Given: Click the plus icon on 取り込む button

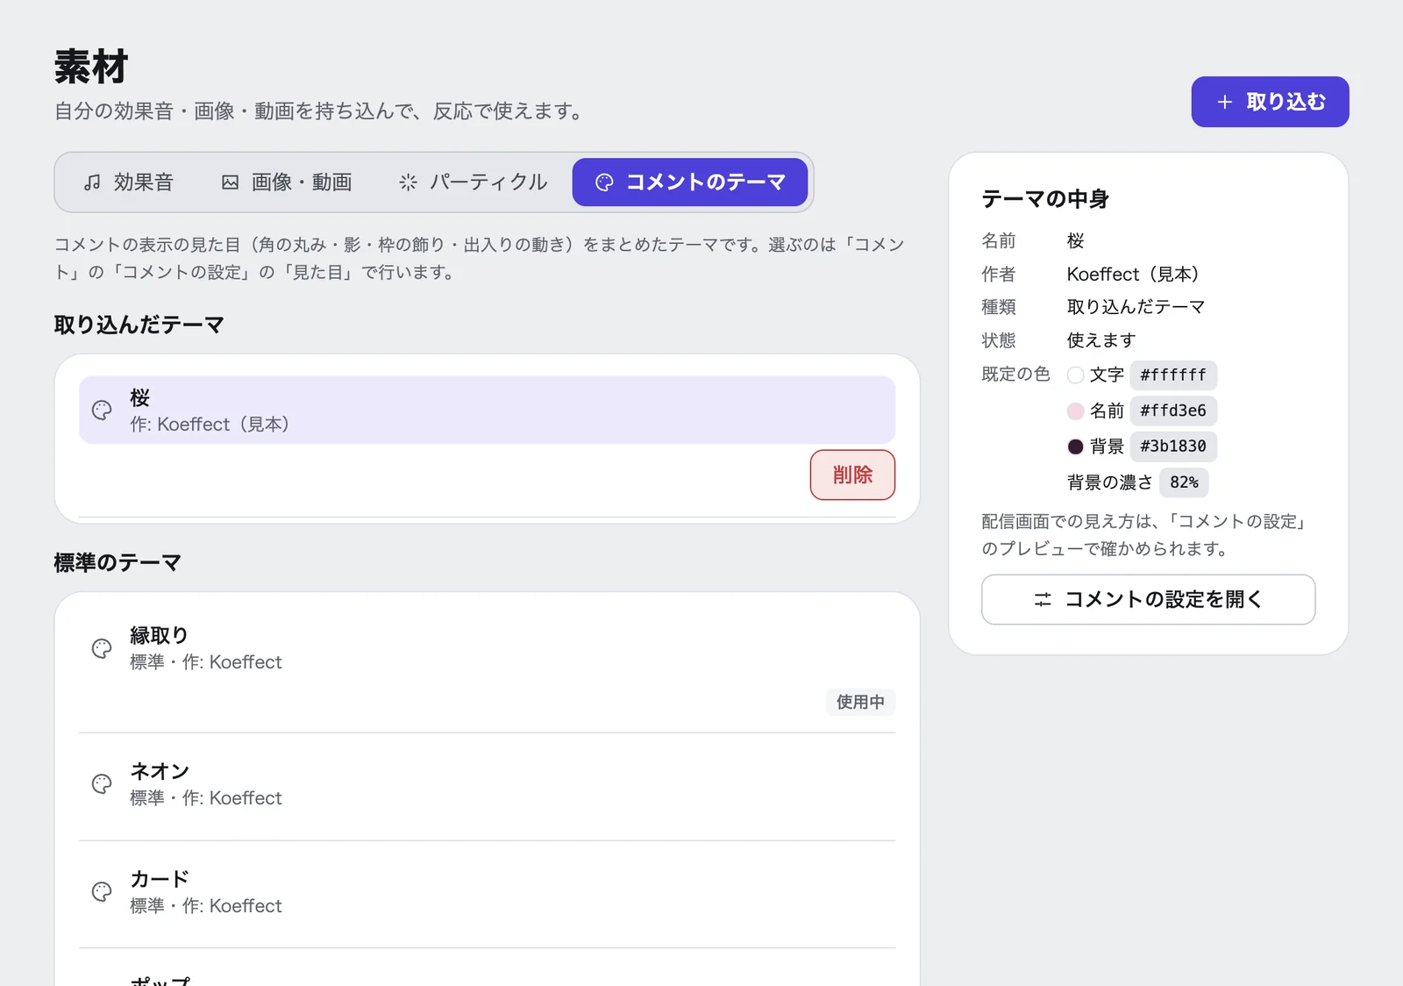Looking at the screenshot, I should [1225, 102].
